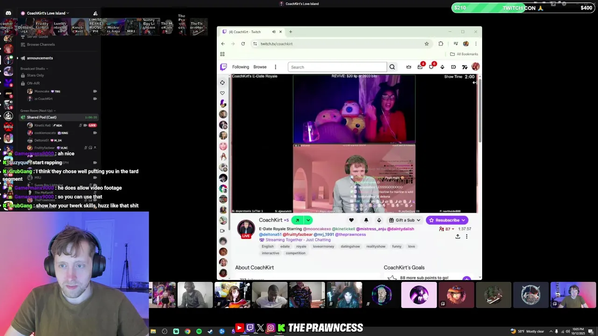
Task: Click the followed channels heart in Twitch sidebar
Action: coord(222,93)
